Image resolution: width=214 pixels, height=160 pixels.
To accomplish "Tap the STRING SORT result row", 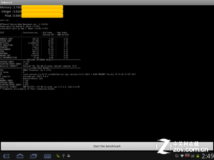I will pos(34,41).
